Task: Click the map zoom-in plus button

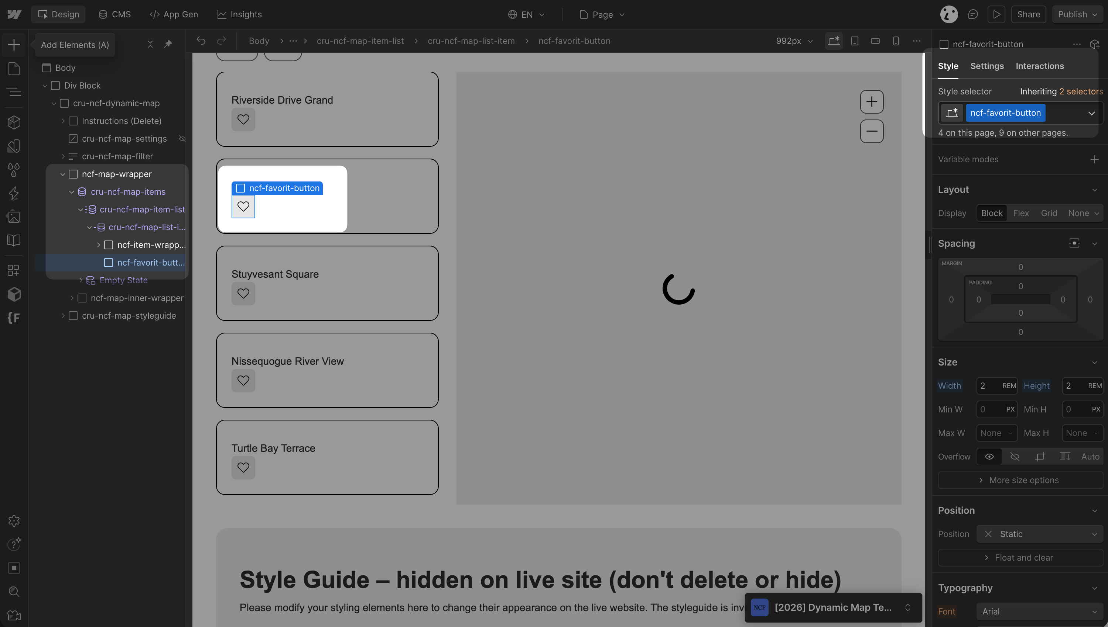Action: tap(872, 102)
